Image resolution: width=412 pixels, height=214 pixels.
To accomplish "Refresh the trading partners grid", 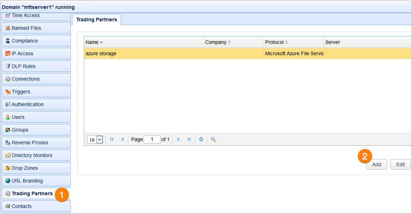I will (201, 139).
